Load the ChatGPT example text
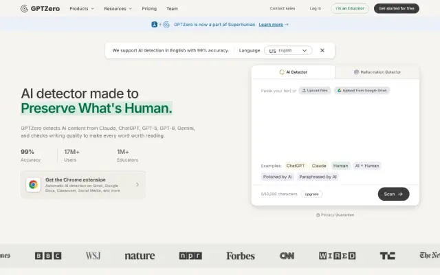 pyautogui.click(x=296, y=166)
